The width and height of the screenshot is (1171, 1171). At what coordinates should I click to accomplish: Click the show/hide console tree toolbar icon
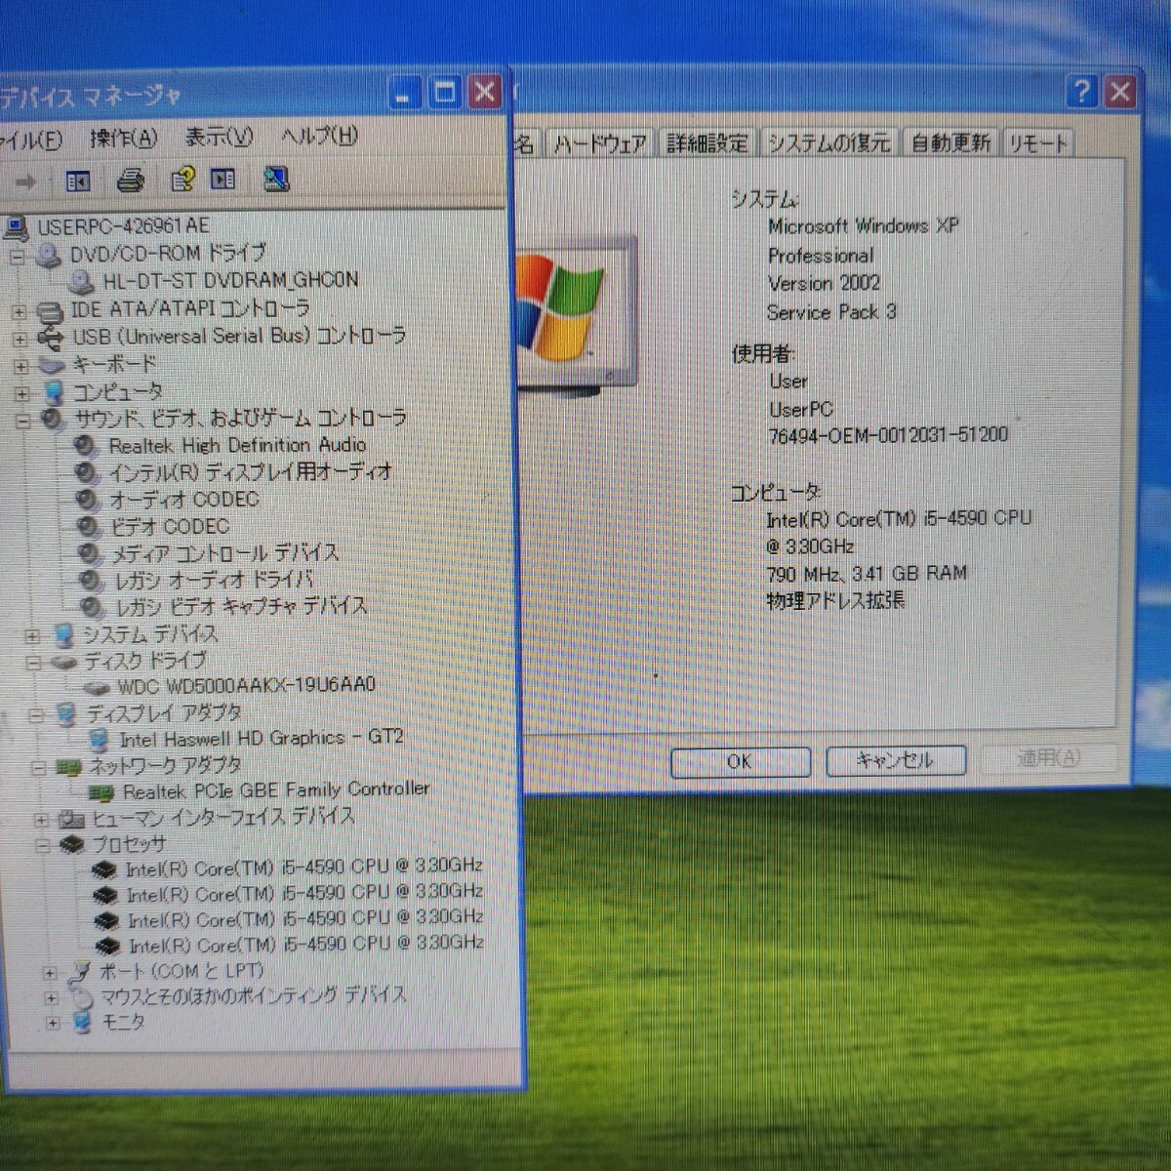[x=78, y=181]
